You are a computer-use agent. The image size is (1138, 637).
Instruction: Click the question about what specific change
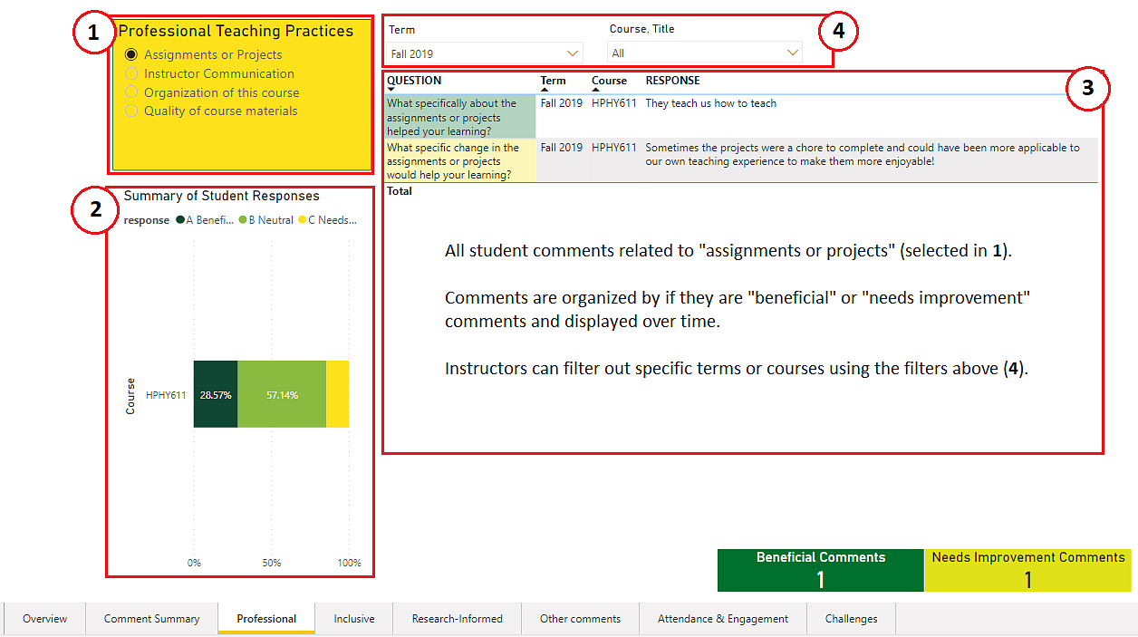pos(461,161)
